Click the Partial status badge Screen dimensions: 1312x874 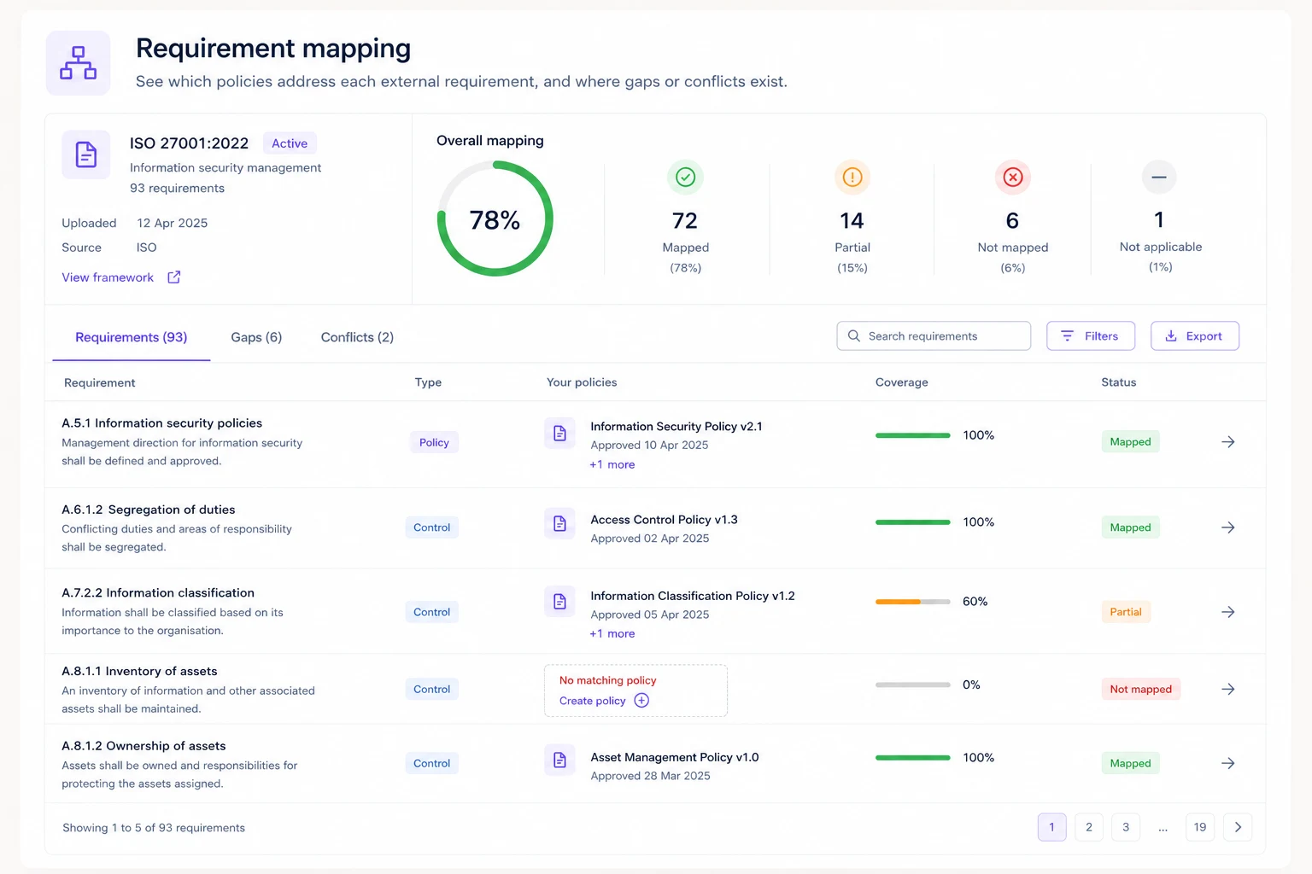[1126, 612]
